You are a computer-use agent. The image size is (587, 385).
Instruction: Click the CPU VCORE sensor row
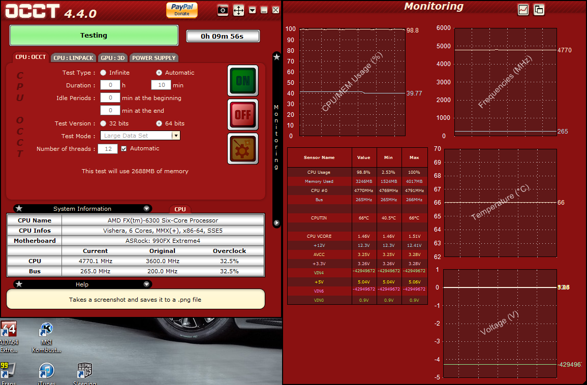[357, 236]
